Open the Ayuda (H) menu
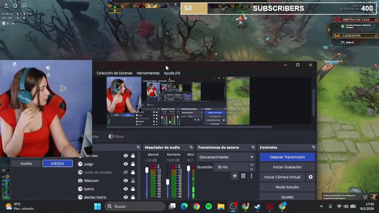Viewport: 379px width, 213px height. pyautogui.click(x=172, y=73)
